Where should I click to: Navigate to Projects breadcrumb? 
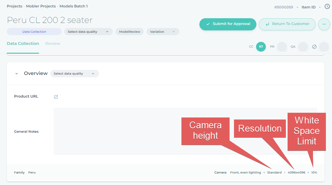[14, 6]
